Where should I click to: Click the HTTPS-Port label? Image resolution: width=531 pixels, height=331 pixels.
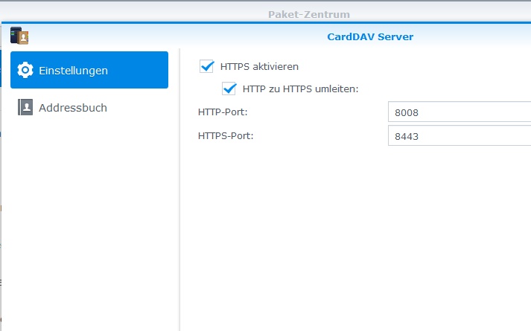coord(226,136)
